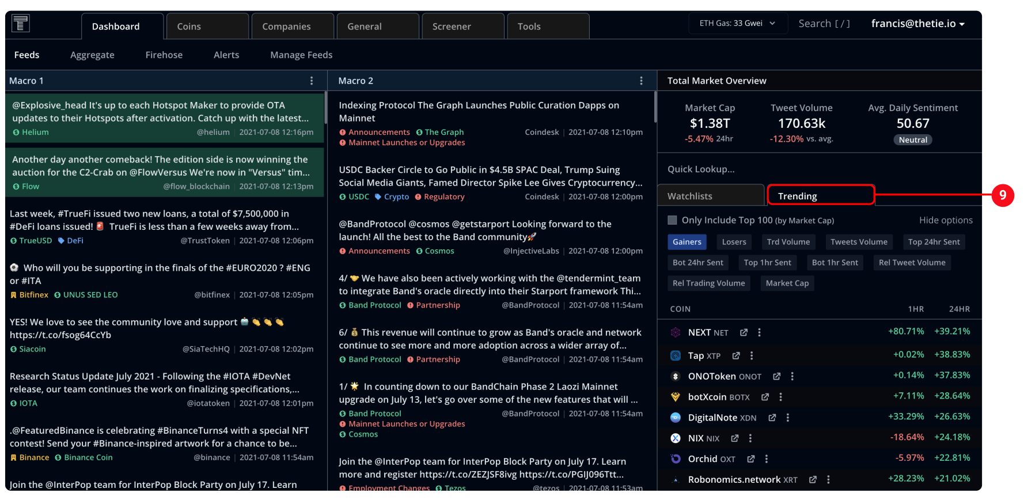Open Macro 1 feed options menu
This screenshot has width=1024, height=500.
point(312,81)
